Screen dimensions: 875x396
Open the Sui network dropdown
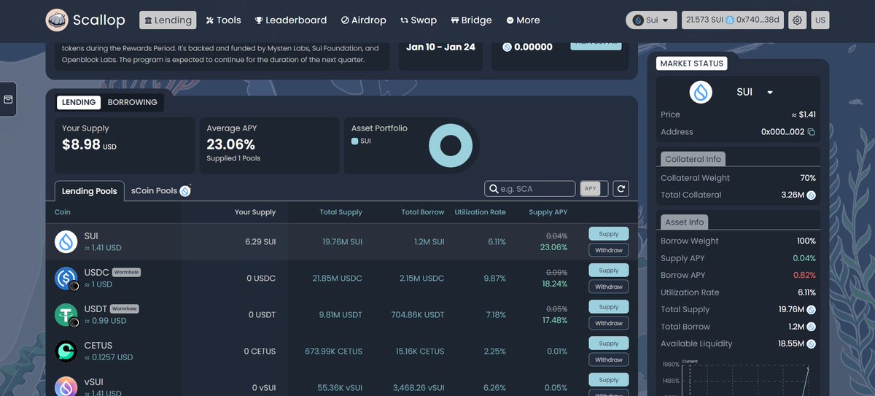click(651, 20)
